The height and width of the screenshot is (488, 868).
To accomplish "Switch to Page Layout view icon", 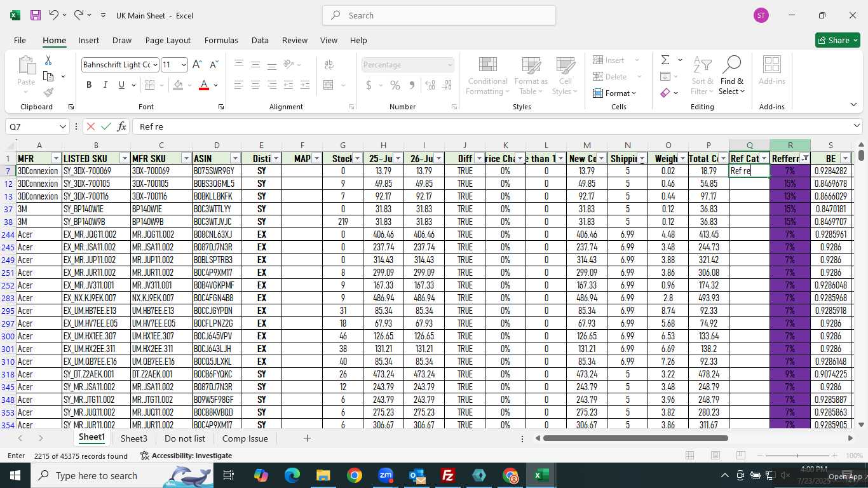I will [715, 456].
